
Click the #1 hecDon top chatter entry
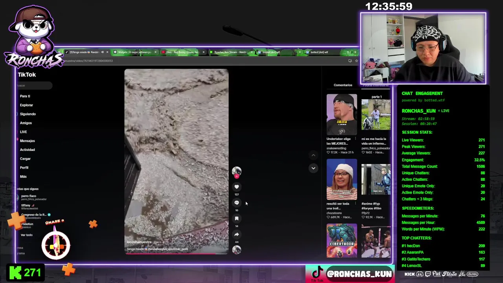click(443, 246)
